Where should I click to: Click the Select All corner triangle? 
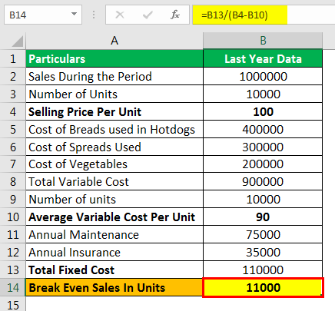coord(18,41)
